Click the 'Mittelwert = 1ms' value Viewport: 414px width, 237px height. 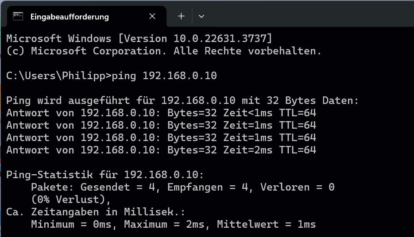[x=267, y=224]
